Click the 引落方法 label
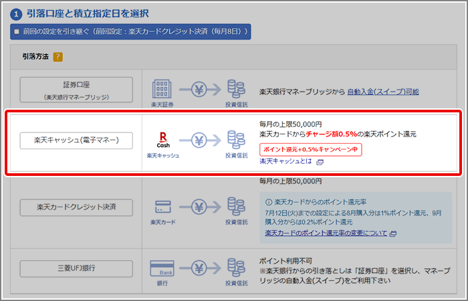Image resolution: width=468 pixels, height=301 pixels. 35,56
